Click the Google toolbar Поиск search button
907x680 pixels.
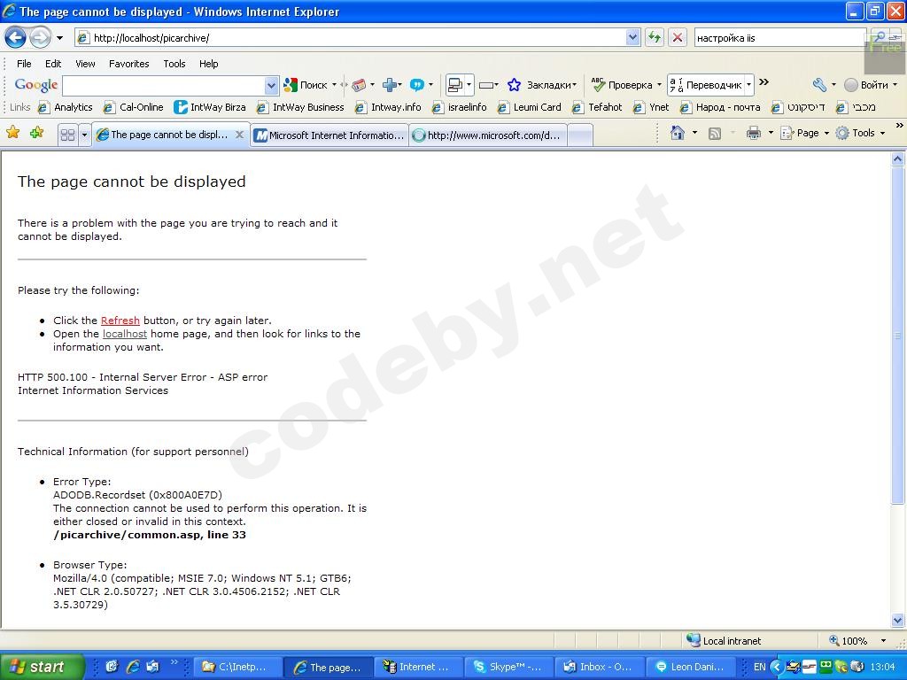pyautogui.click(x=306, y=85)
